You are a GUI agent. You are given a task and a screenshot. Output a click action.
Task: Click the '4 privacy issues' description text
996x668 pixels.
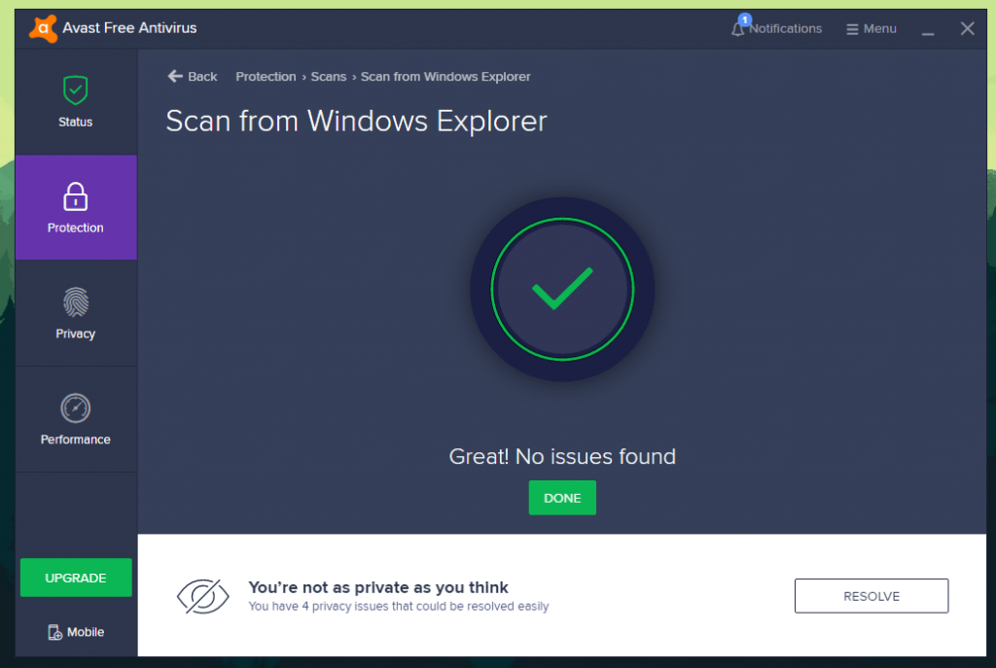398,607
